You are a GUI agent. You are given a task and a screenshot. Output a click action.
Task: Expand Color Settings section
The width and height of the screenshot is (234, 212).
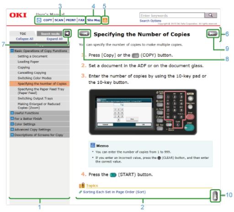12,124
